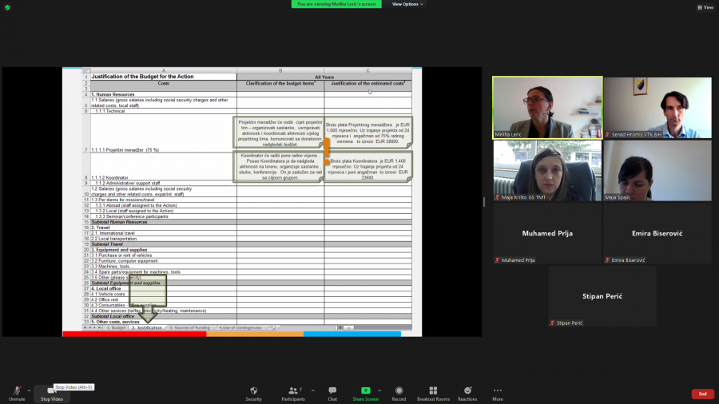
Task: Click '1.1.1.1 Projektni menadžer (75 %)' cell
Action: coord(164,133)
